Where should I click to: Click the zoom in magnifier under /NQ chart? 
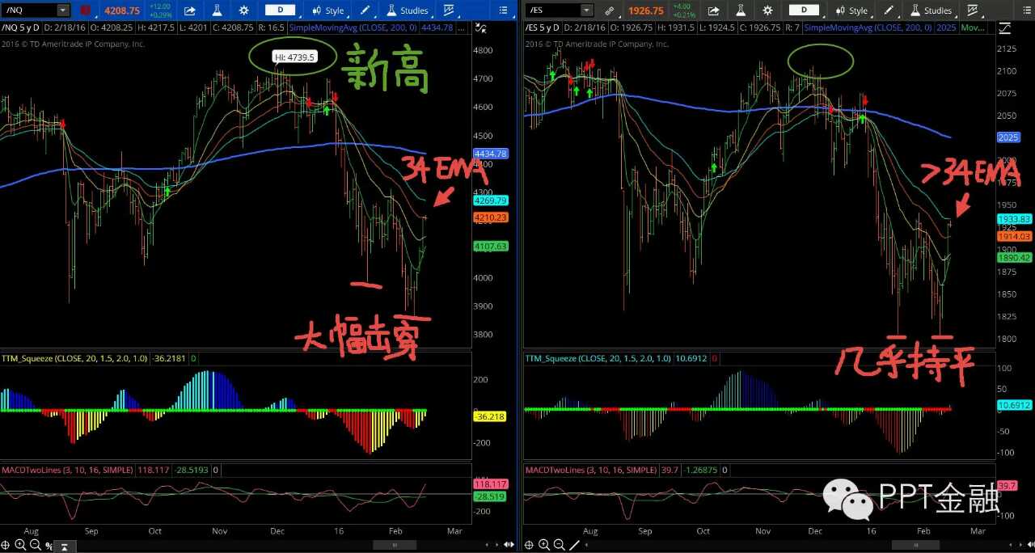pos(20,546)
